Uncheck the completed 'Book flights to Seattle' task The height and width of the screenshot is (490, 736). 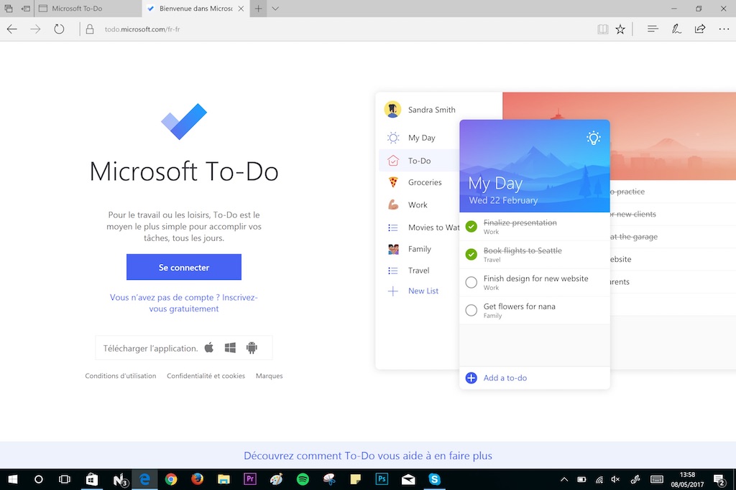tap(470, 254)
